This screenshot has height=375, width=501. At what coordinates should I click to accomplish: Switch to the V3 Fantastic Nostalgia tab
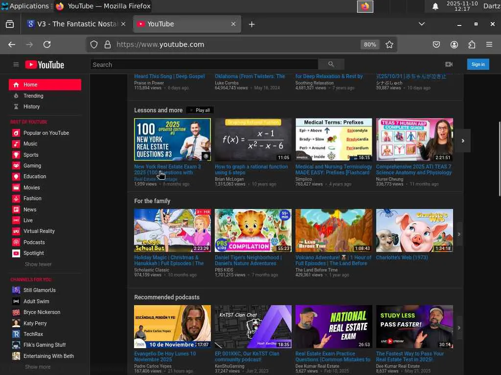point(76,24)
